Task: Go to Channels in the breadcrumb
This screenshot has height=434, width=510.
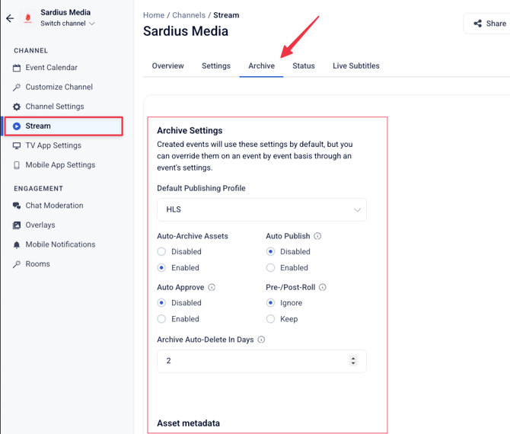Action: [x=190, y=15]
